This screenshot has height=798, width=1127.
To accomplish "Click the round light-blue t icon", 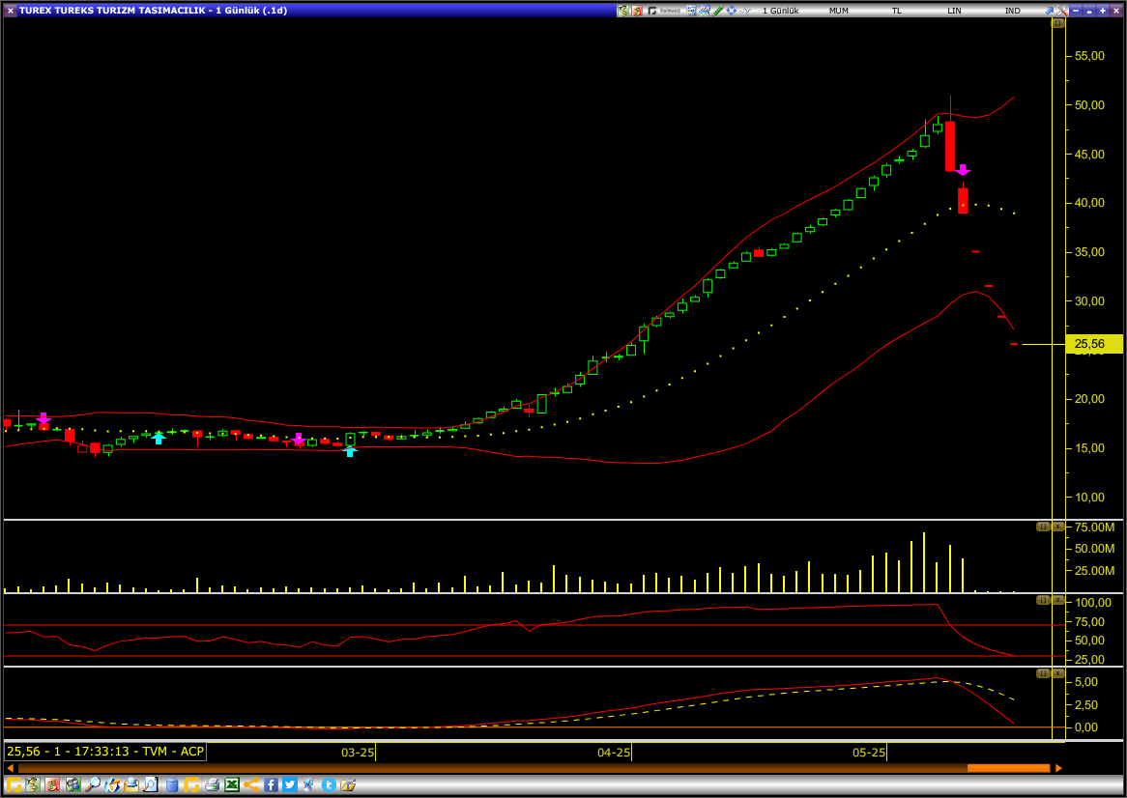I will tap(330, 785).
